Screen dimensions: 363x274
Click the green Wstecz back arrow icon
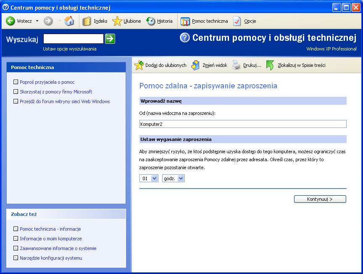tap(10, 21)
